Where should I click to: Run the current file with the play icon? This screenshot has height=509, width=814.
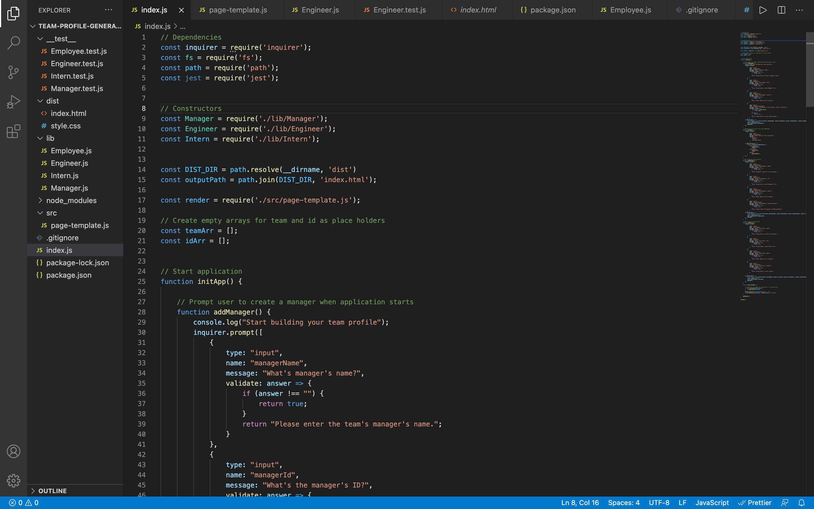(763, 10)
